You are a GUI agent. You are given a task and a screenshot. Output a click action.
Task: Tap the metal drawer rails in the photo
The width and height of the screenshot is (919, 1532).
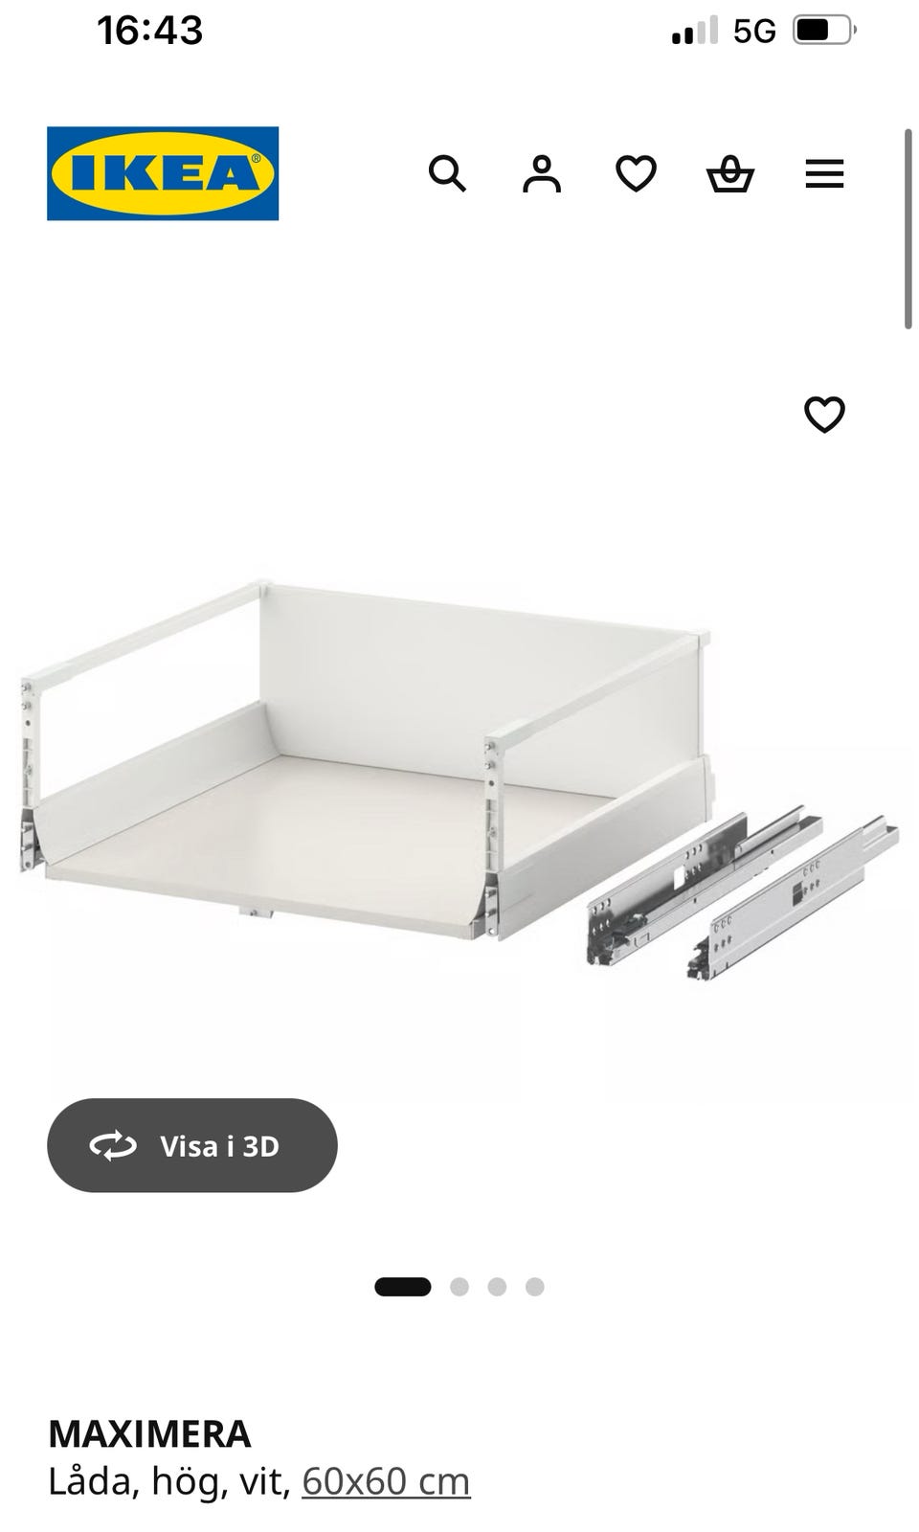(743, 894)
